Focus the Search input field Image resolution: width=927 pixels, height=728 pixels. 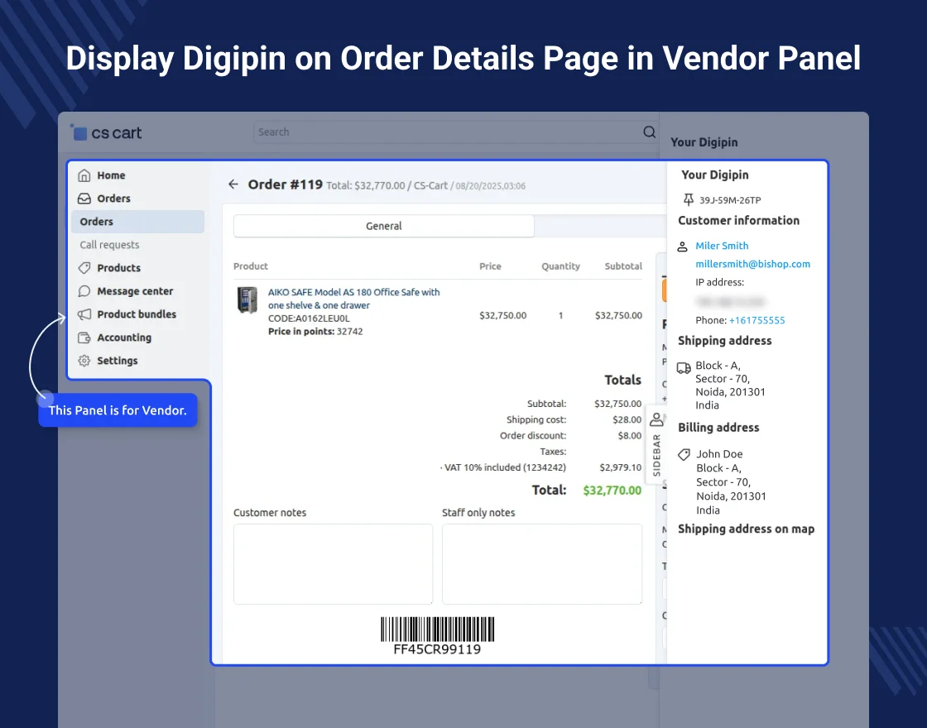tap(448, 132)
